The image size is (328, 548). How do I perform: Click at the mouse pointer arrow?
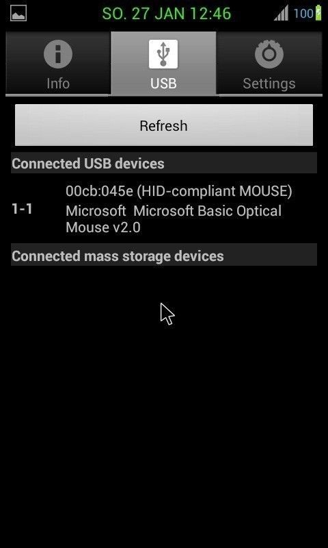pos(167,314)
